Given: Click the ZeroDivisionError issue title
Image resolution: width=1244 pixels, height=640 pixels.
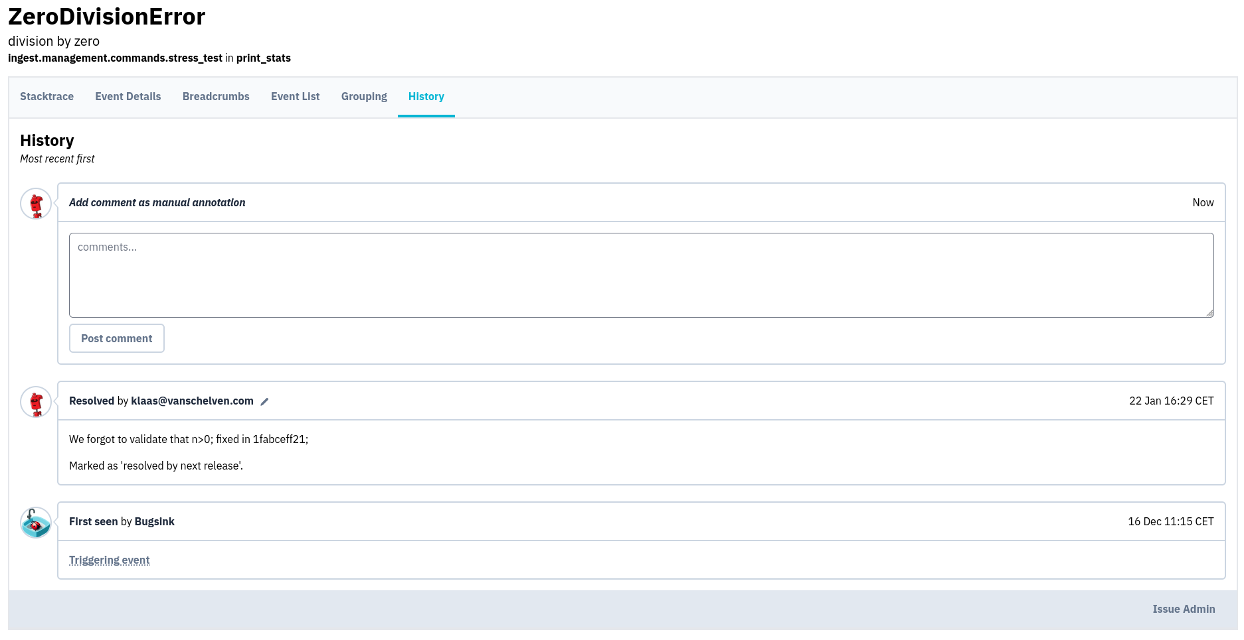Looking at the screenshot, I should coord(107,17).
